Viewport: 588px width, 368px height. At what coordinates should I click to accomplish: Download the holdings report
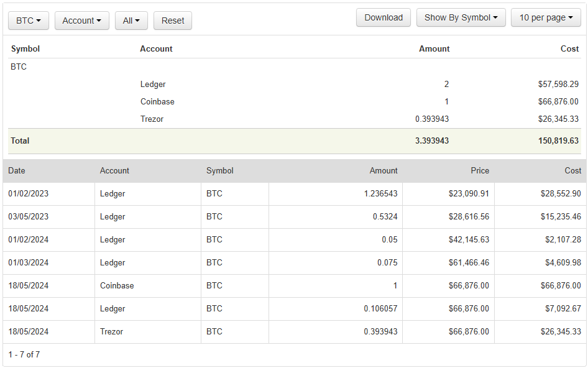point(384,17)
